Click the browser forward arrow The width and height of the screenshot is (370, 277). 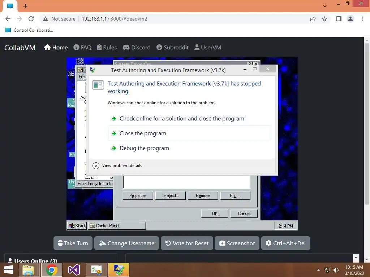20,19
